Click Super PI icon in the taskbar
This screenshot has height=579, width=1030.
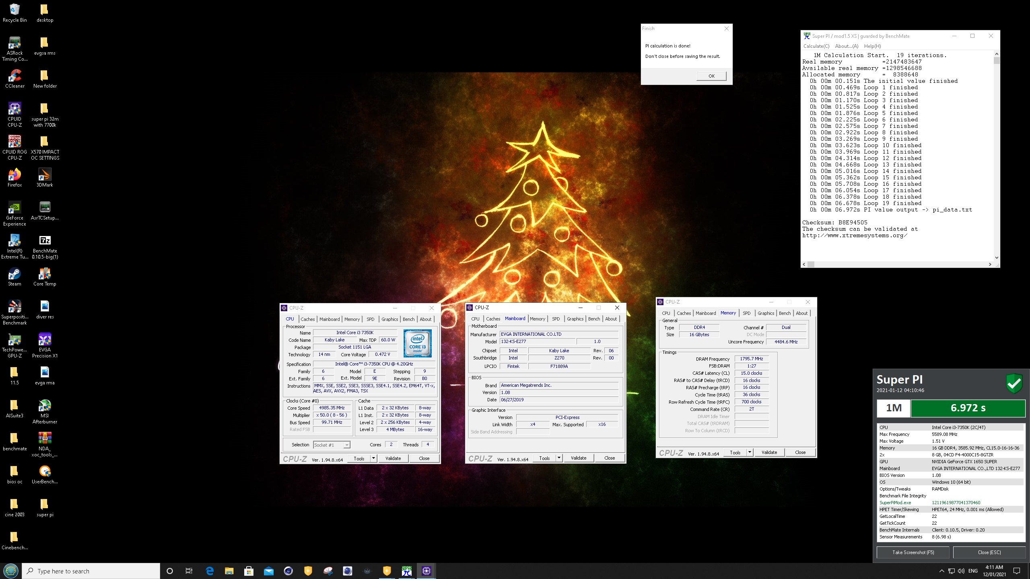407,571
